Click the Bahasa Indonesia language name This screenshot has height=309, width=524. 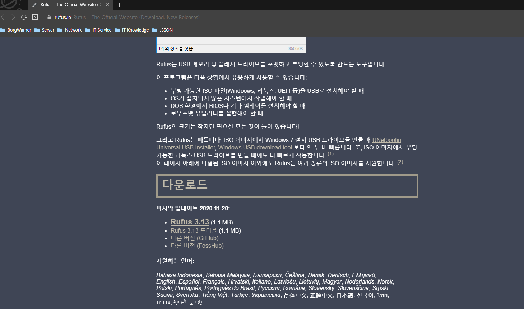click(179, 275)
